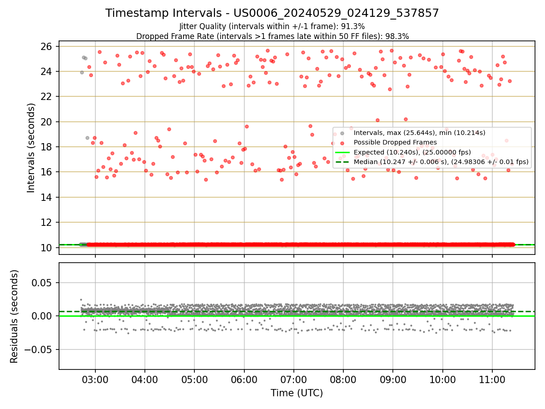The width and height of the screenshot is (545, 409).
Task: Click the 'Time (UTC)' x-axis label
Action: [x=297, y=393]
